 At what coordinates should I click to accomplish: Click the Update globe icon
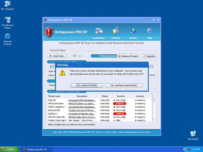pyautogui.click(x=133, y=31)
